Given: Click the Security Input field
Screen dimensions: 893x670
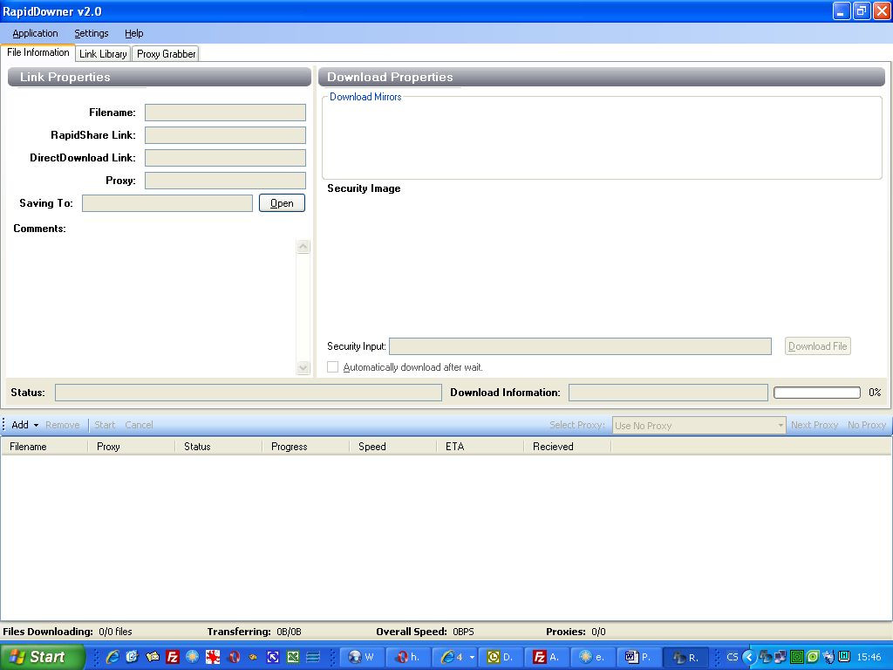Looking at the screenshot, I should point(580,346).
